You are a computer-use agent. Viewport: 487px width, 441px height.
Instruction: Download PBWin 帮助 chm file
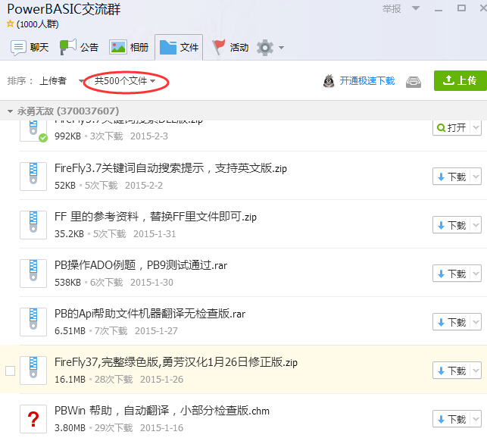point(451,419)
